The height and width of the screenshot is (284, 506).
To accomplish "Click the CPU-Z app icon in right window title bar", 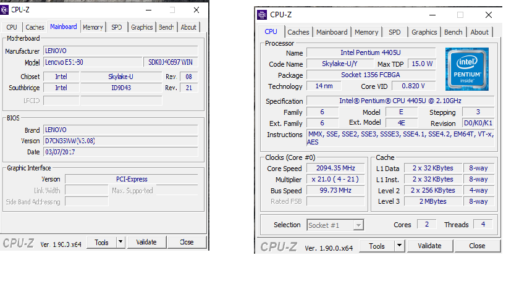I will (262, 15).
